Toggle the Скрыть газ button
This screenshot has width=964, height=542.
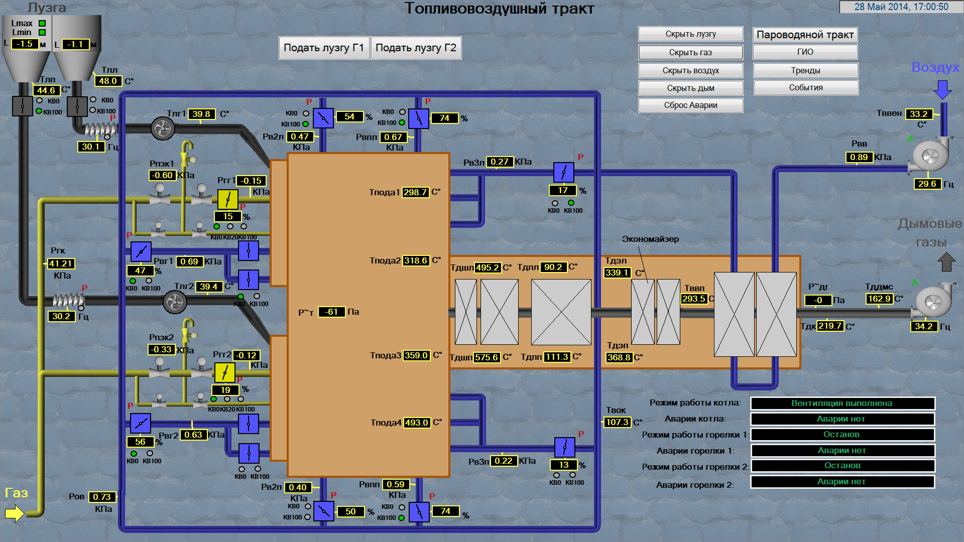click(690, 52)
